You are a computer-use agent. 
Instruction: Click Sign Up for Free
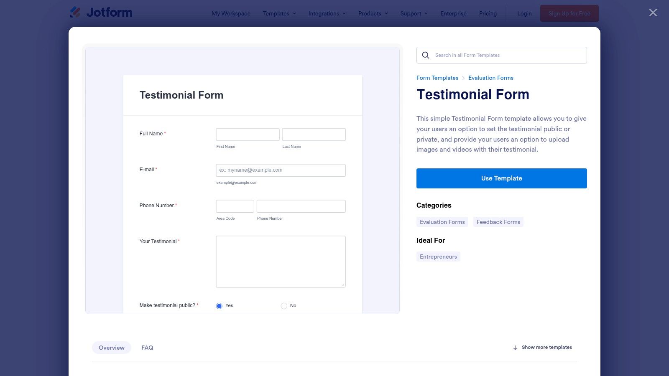[569, 13]
